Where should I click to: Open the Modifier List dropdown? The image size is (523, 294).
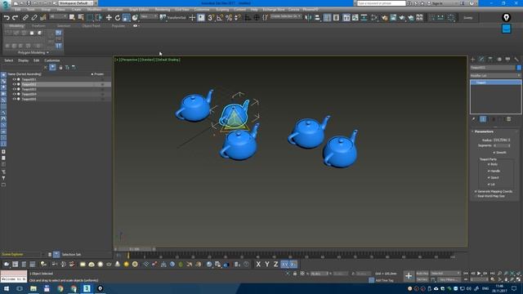point(495,76)
